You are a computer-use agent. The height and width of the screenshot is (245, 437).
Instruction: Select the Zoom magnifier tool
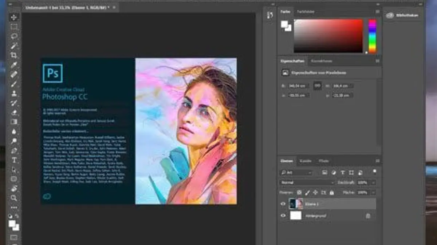[x=14, y=198]
